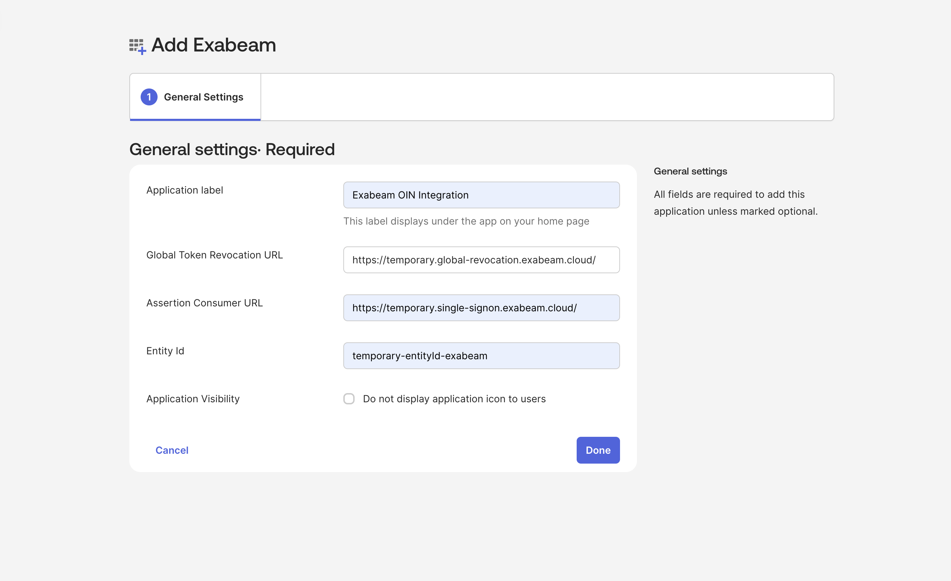Click the Cancel link
The height and width of the screenshot is (581, 951).
pos(172,450)
